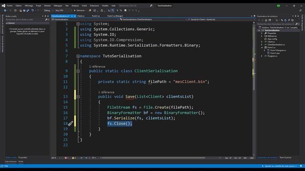This screenshot has height=171, width=305.
Task: Click the toolbox search field
Action: click(x=25, y=19)
